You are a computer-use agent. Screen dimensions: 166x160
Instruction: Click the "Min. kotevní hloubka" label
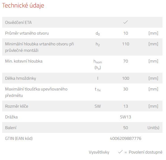click(24, 61)
